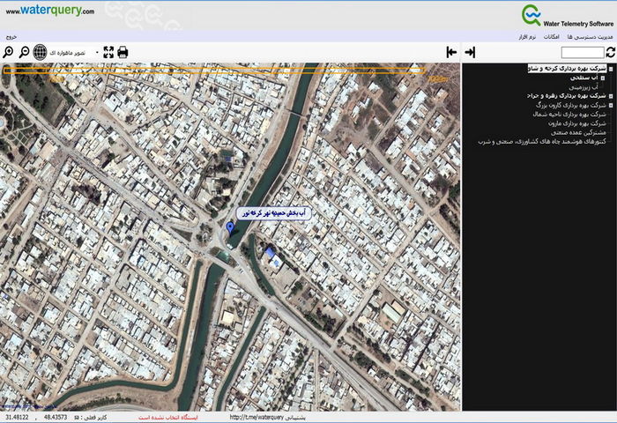Collapse the side panel with the left arrow icon
The width and height of the screenshot is (617, 423).
[451, 53]
